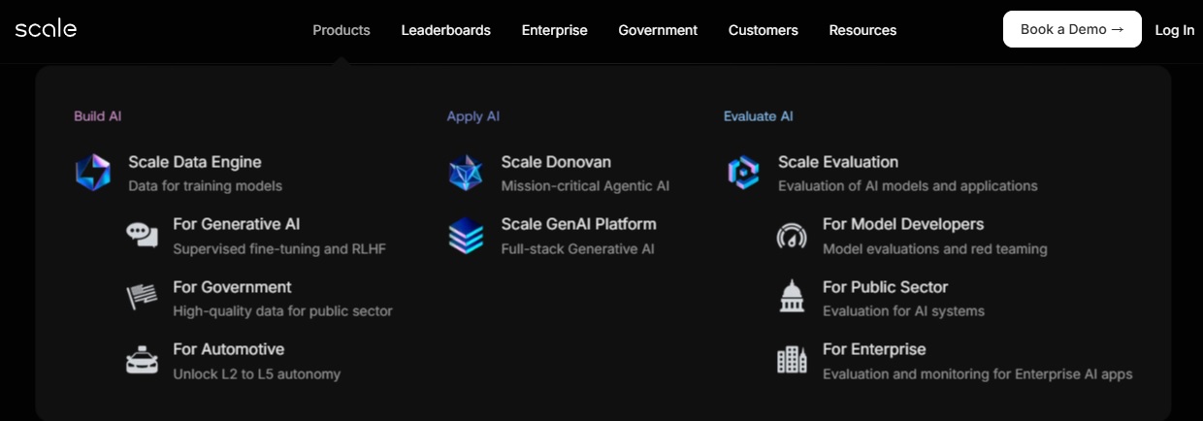Click the Scale Evaluation cube icon

pyautogui.click(x=743, y=173)
